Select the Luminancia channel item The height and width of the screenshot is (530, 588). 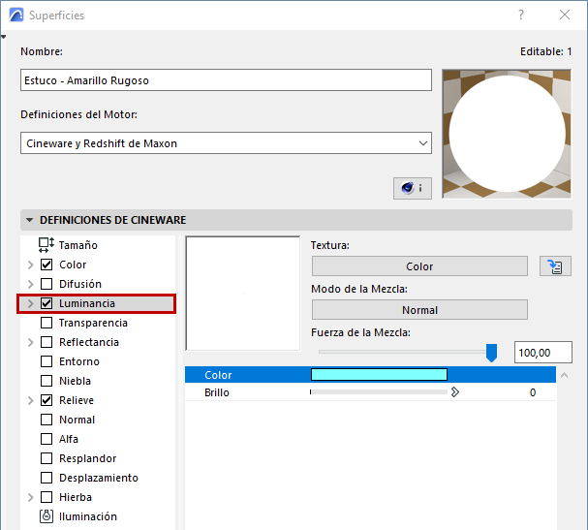(87, 303)
